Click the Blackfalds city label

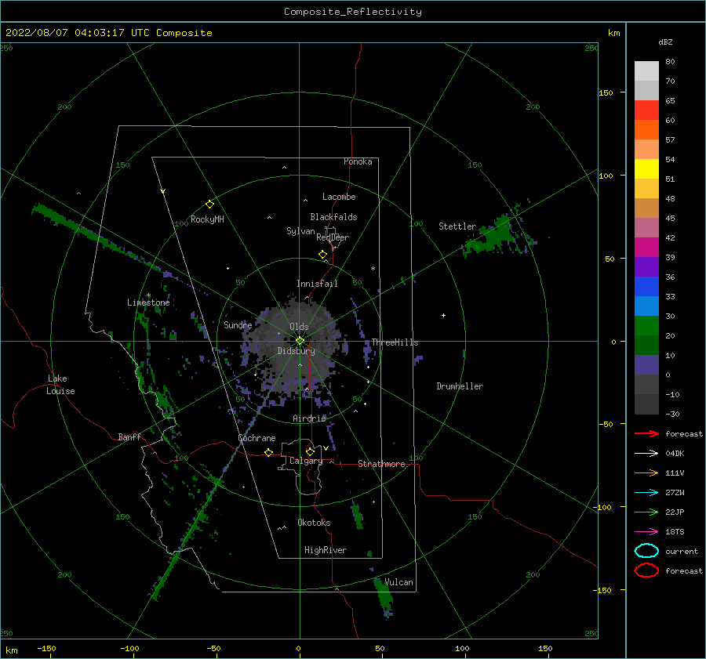[333, 217]
